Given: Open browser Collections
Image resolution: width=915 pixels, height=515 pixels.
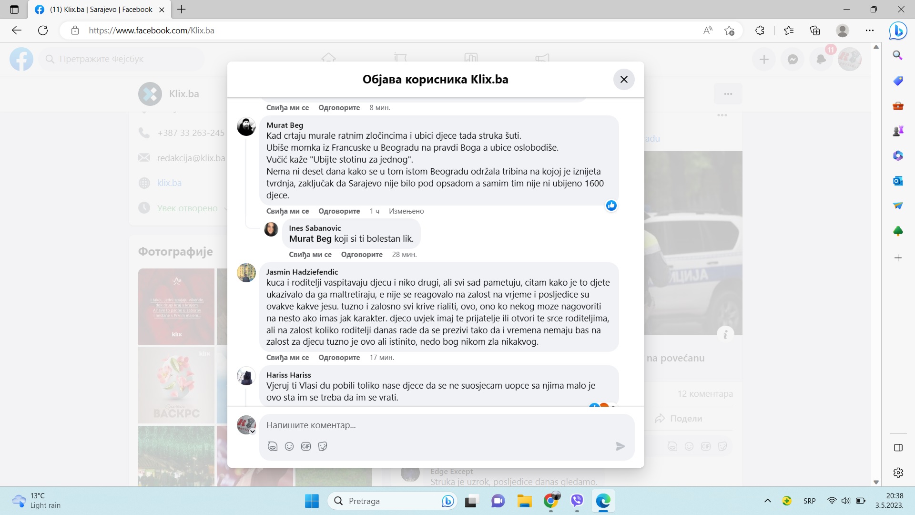Looking at the screenshot, I should pyautogui.click(x=815, y=31).
